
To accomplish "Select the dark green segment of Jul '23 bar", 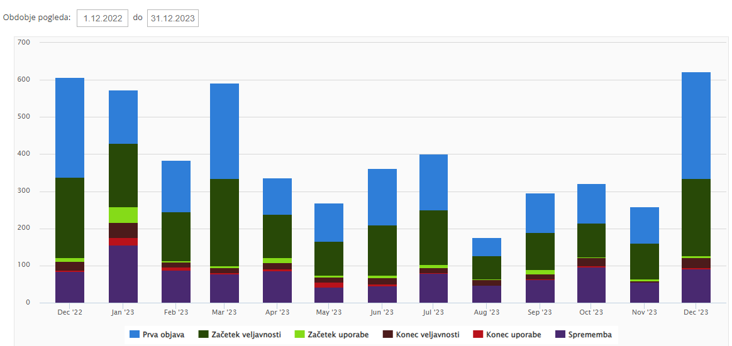I will coord(433,237).
